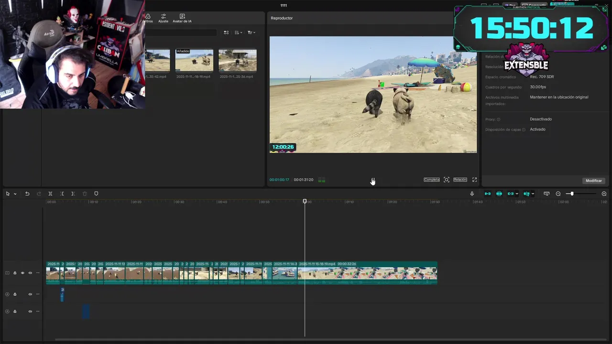
Task: Split the clip at the playhead
Action: click(x=50, y=193)
